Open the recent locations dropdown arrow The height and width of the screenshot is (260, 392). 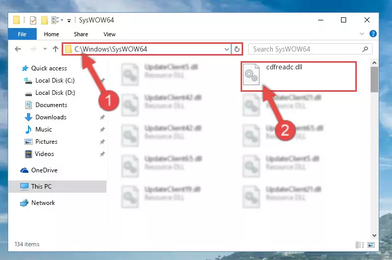[45, 49]
